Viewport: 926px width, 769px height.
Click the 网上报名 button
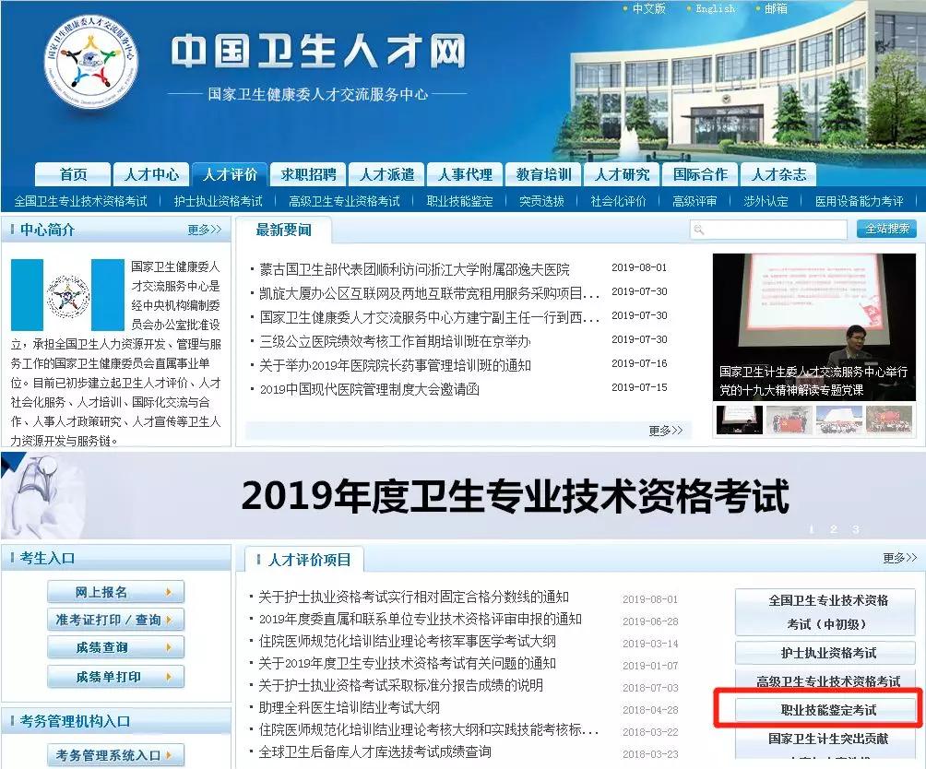[x=116, y=592]
